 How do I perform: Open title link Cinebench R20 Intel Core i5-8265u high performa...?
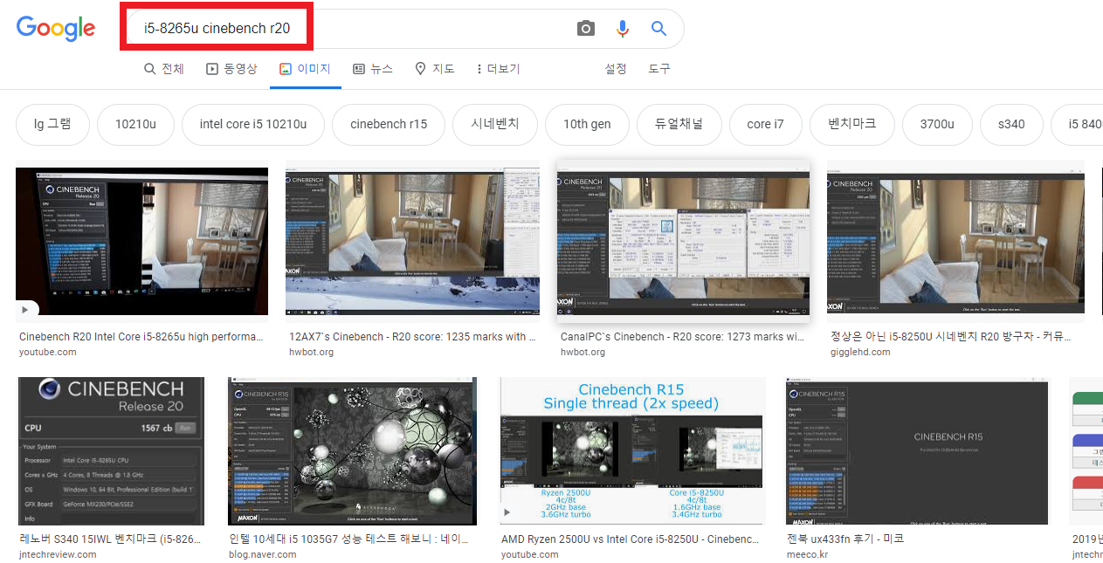coord(141,336)
